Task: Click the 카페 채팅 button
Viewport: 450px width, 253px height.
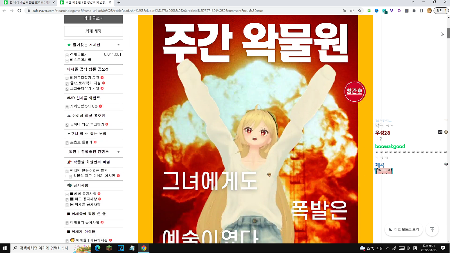Action: [93, 31]
